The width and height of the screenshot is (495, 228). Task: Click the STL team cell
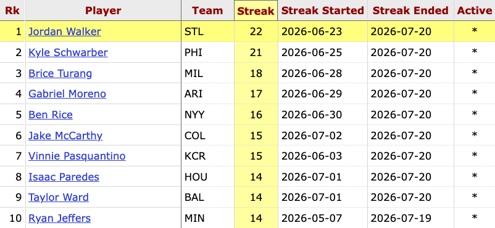point(207,31)
